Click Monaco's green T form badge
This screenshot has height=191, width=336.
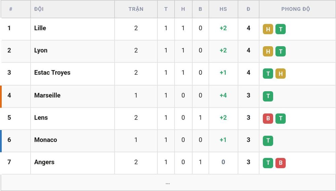point(268,141)
